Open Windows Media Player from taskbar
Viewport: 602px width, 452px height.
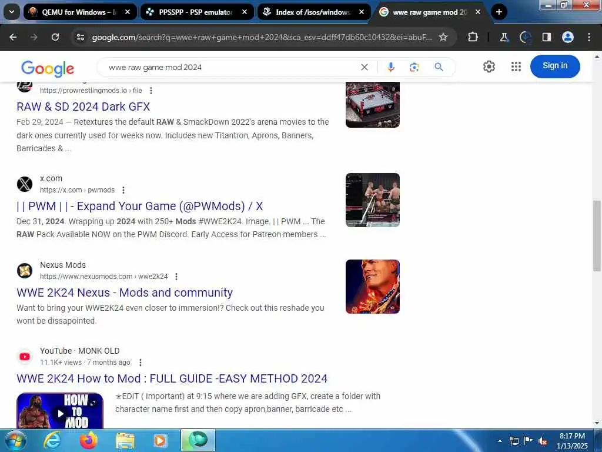(160, 440)
